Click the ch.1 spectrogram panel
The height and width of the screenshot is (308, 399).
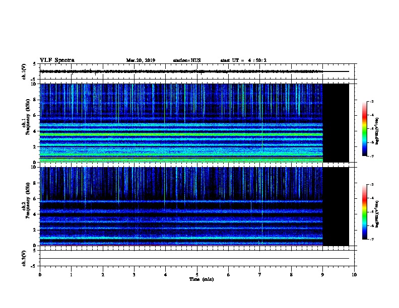181,123
